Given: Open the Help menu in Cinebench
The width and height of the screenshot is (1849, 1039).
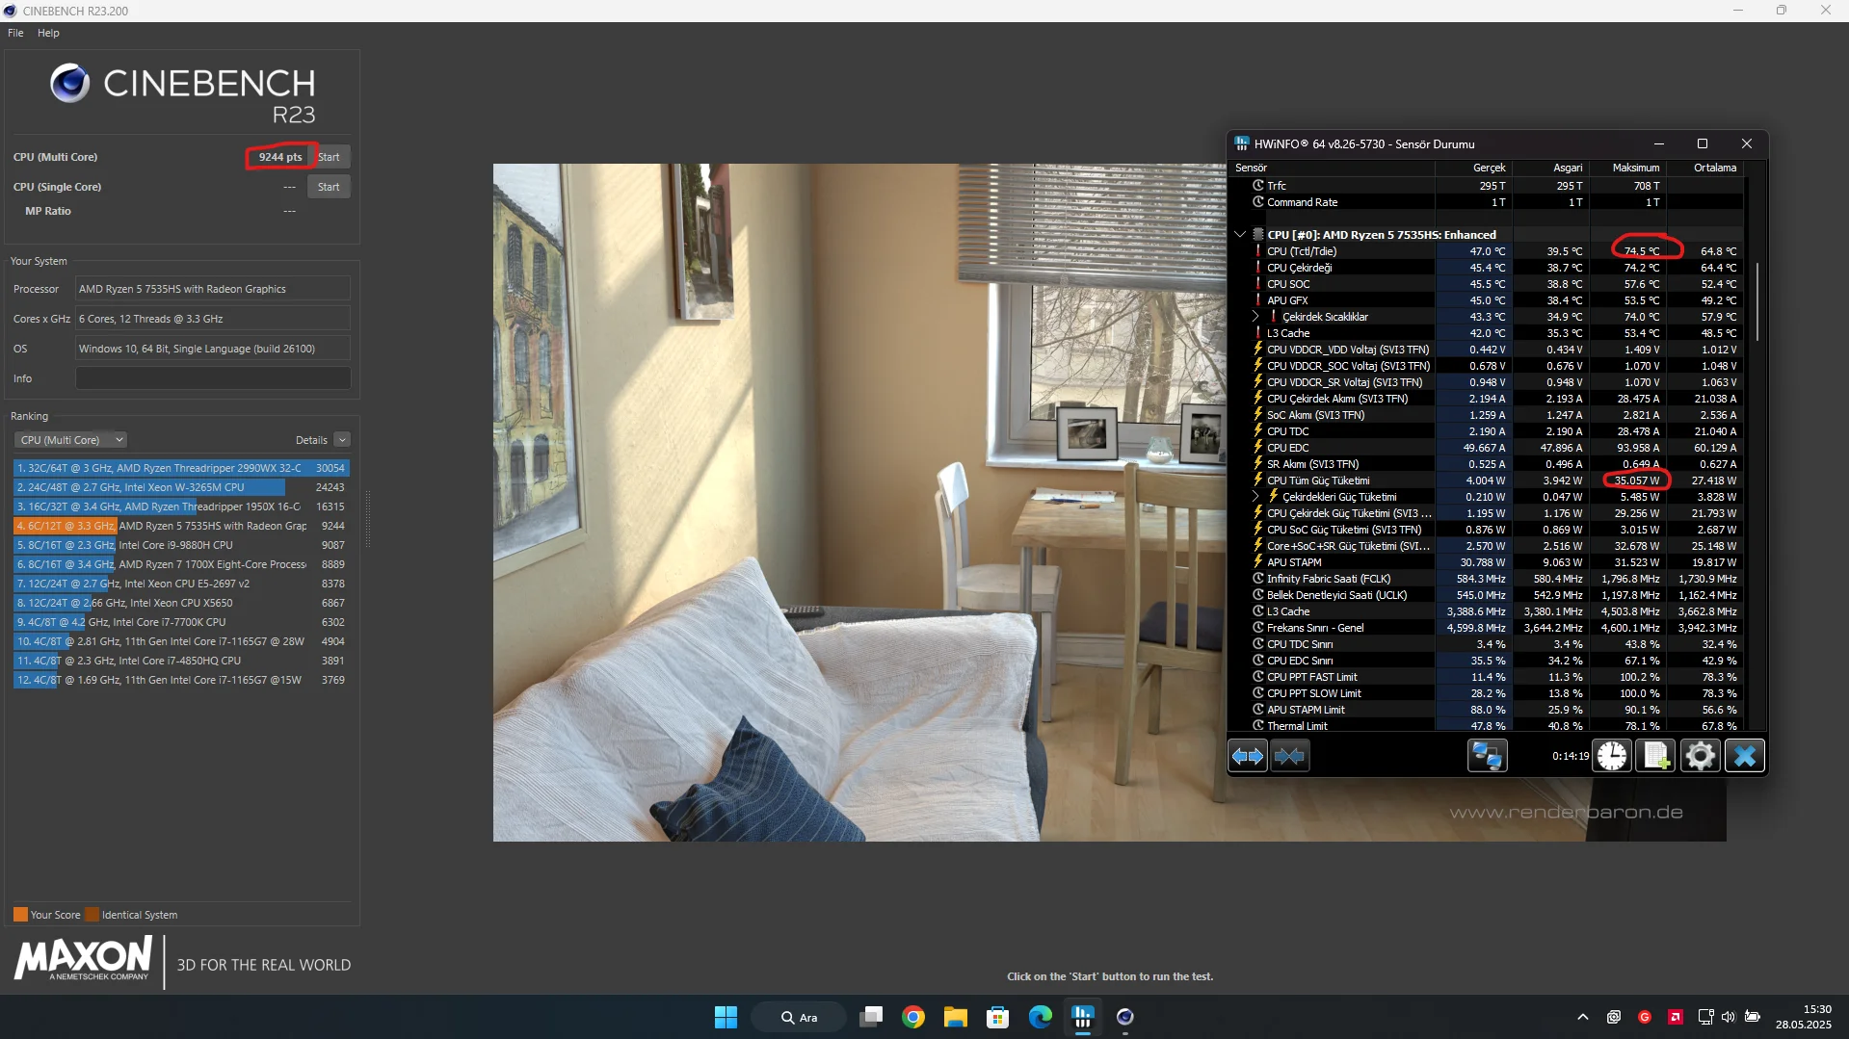Looking at the screenshot, I should click(48, 33).
